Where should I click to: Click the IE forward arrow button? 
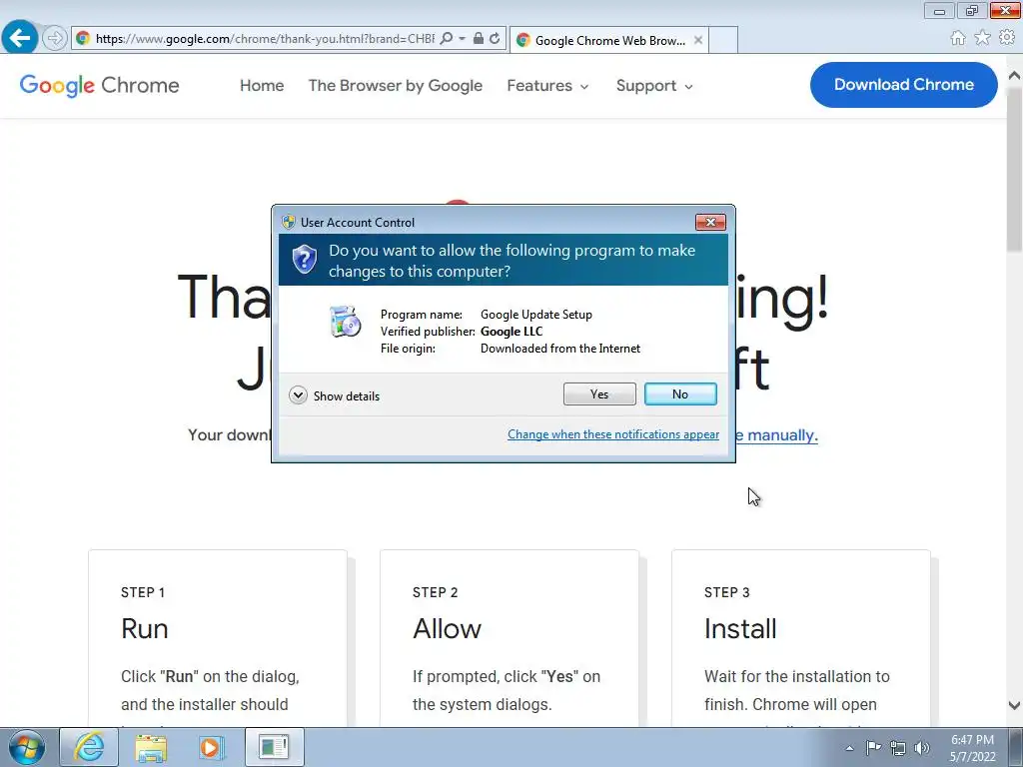point(55,38)
